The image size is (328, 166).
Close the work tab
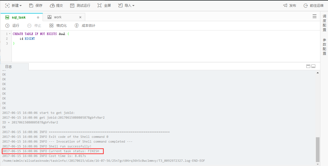80,17
